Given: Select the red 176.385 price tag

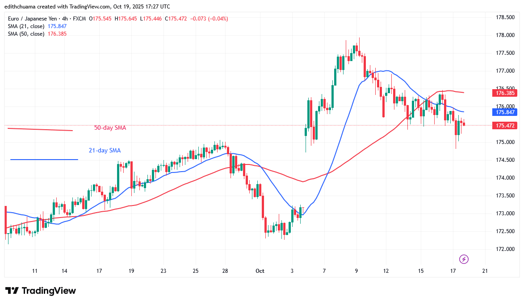Looking at the screenshot, I should (506, 94).
